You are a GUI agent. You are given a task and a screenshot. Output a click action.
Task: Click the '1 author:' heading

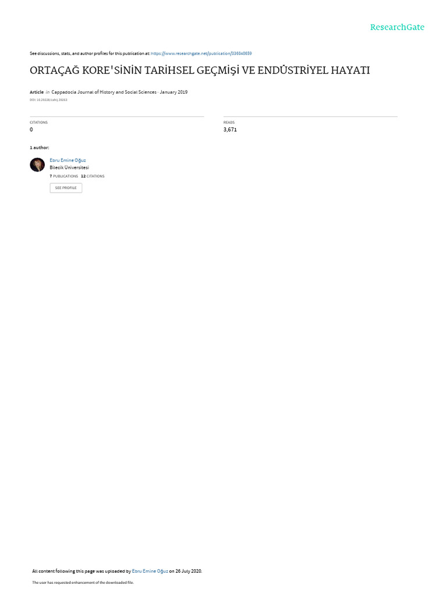point(40,147)
